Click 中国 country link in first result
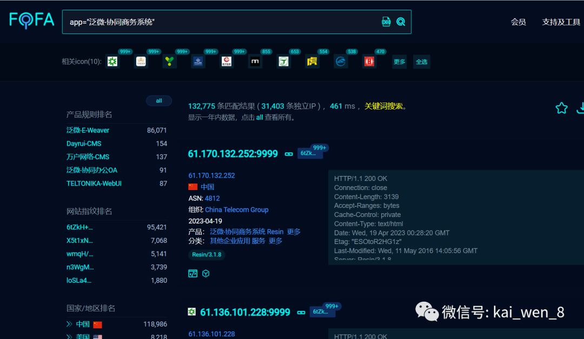Image resolution: width=584 pixels, height=339 pixels. pos(208,187)
